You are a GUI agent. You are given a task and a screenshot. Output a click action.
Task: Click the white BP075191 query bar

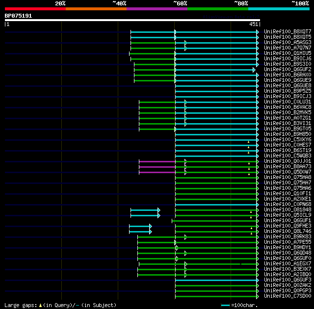pyautogui.click(x=132, y=20)
